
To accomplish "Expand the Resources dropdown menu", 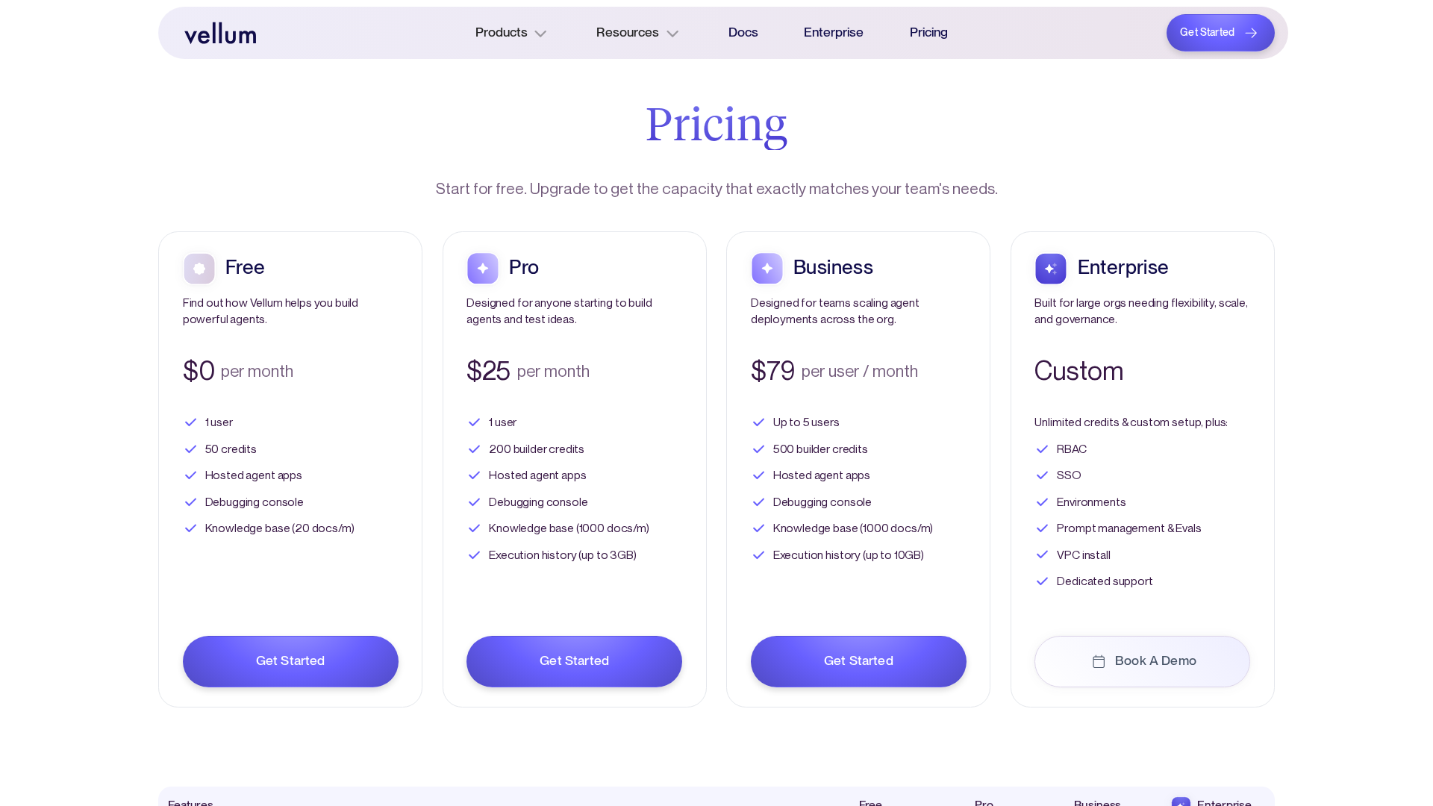I will coord(628,33).
